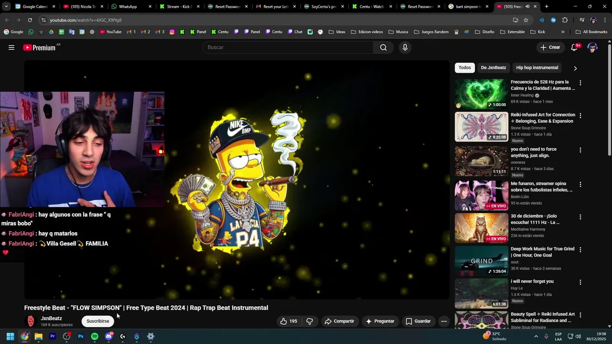Bookmark this page with star icon
Viewport: 612px width, 344px height.
[526, 20]
